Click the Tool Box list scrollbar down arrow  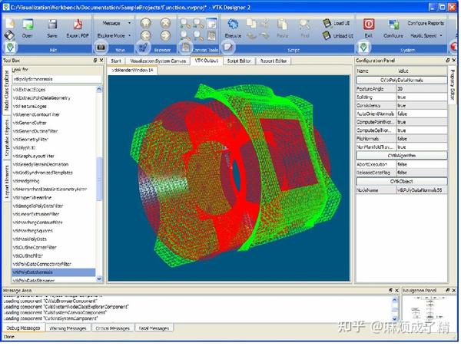tap(99, 278)
